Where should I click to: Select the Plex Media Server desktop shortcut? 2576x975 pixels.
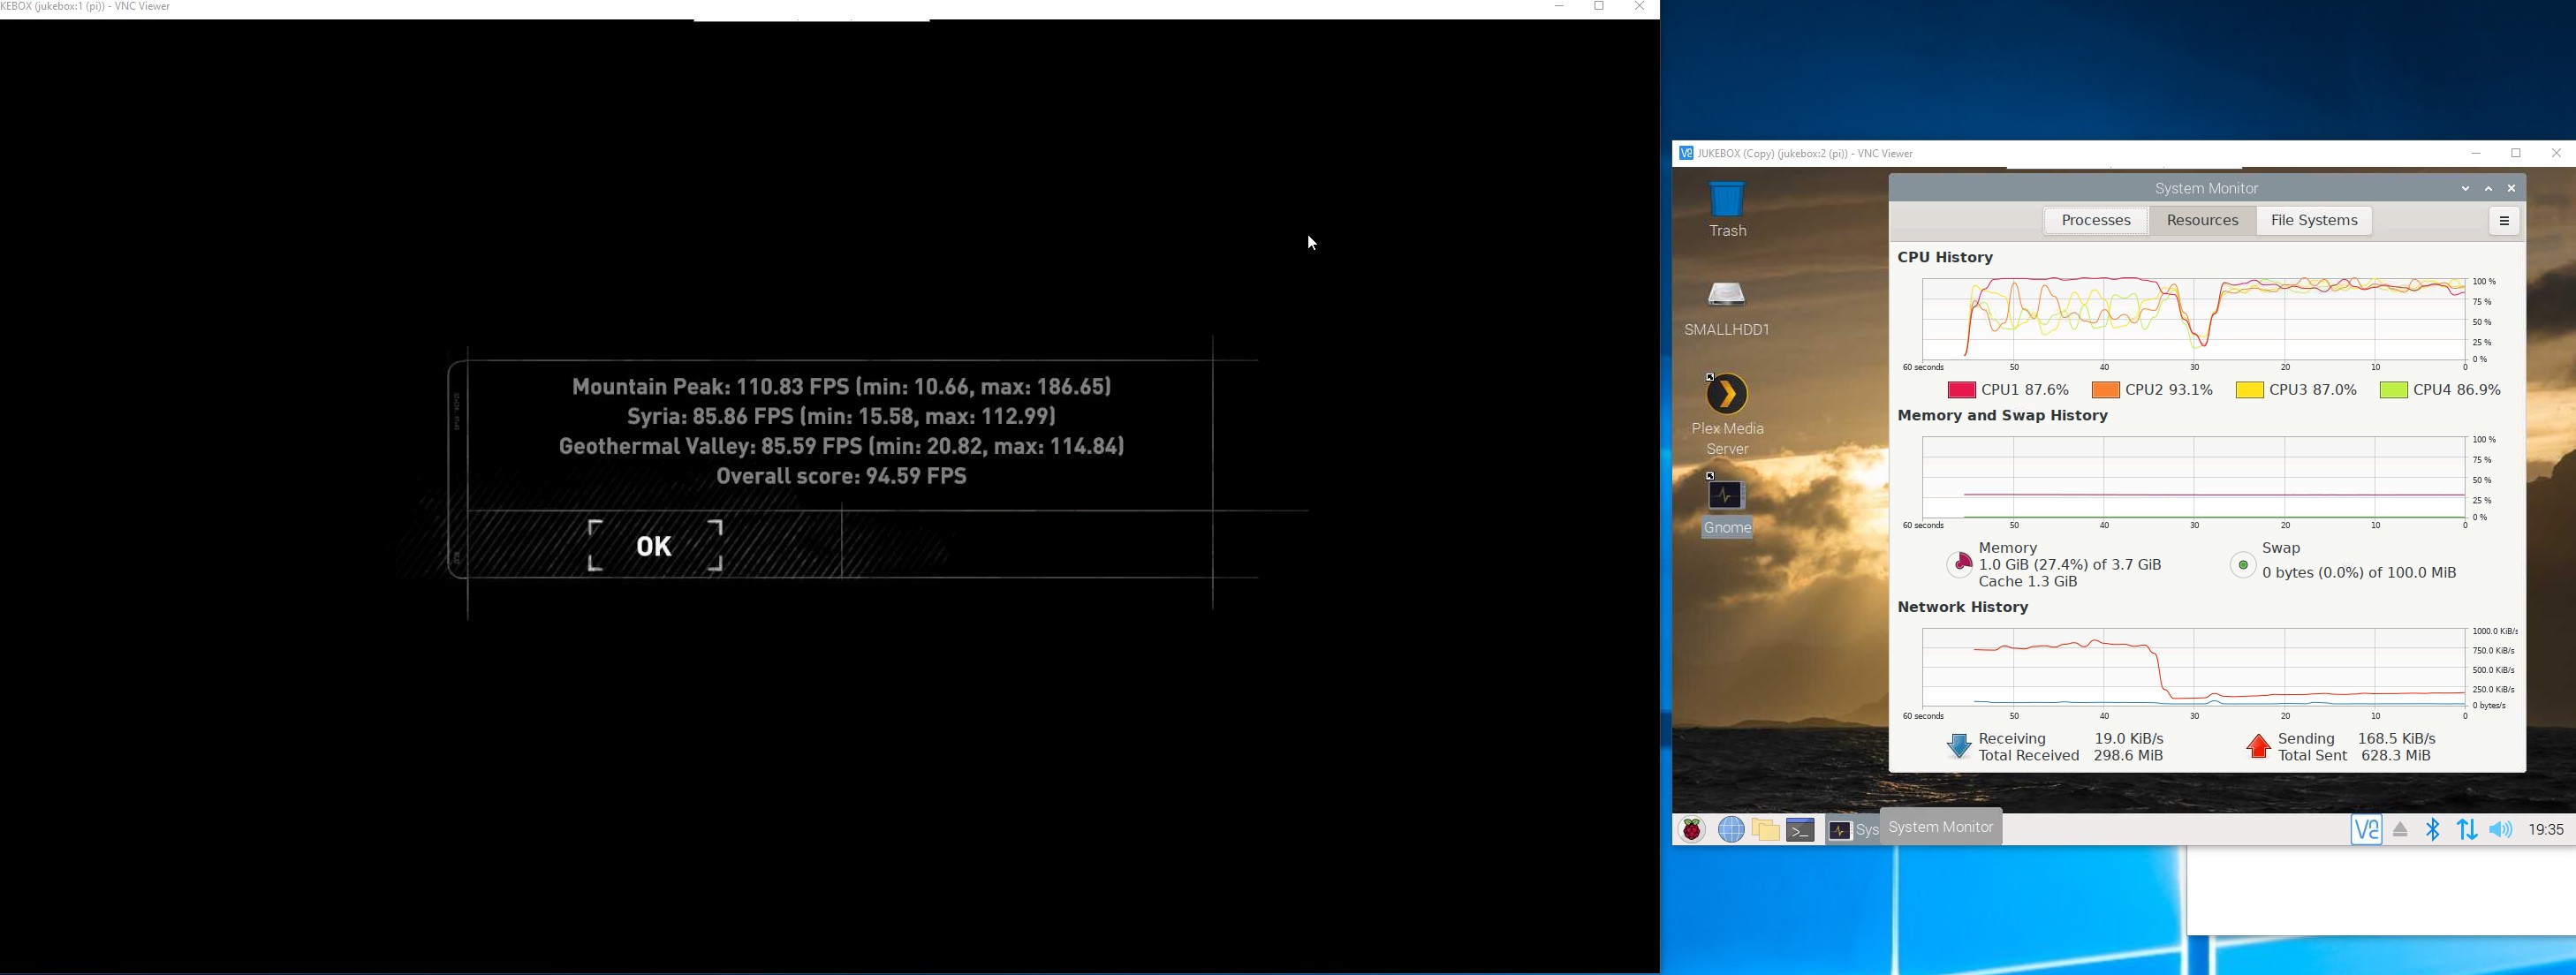[1727, 415]
